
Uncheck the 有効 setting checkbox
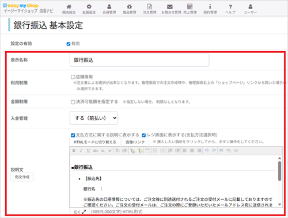(x=69, y=44)
